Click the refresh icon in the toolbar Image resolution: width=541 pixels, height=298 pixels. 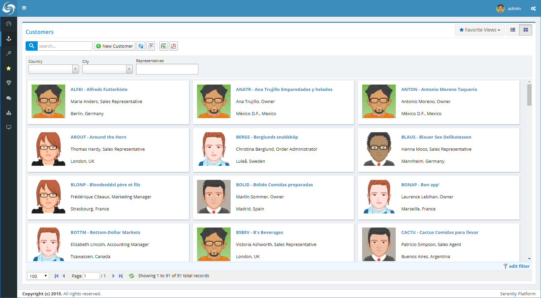141,46
